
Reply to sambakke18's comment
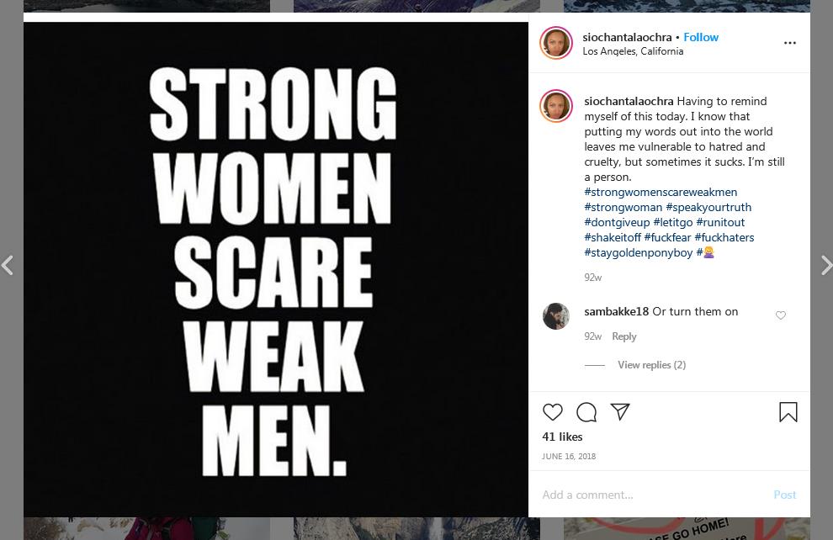pos(623,336)
